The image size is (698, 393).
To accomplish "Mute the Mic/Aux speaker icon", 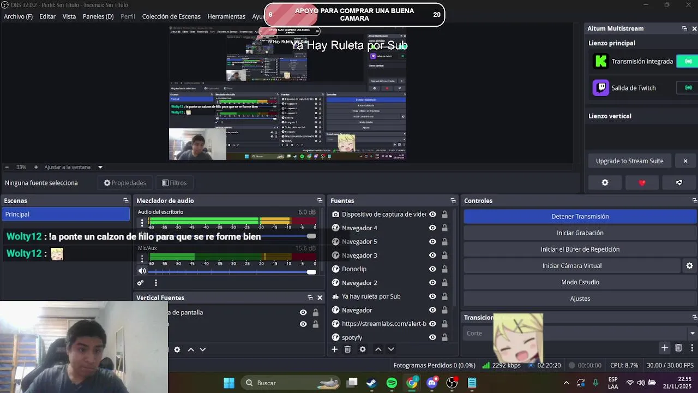I will click(x=142, y=271).
